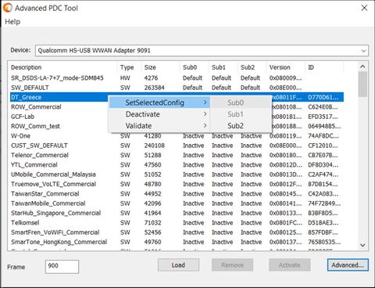
Task: Sort by the Type column header
Action: tap(129, 67)
